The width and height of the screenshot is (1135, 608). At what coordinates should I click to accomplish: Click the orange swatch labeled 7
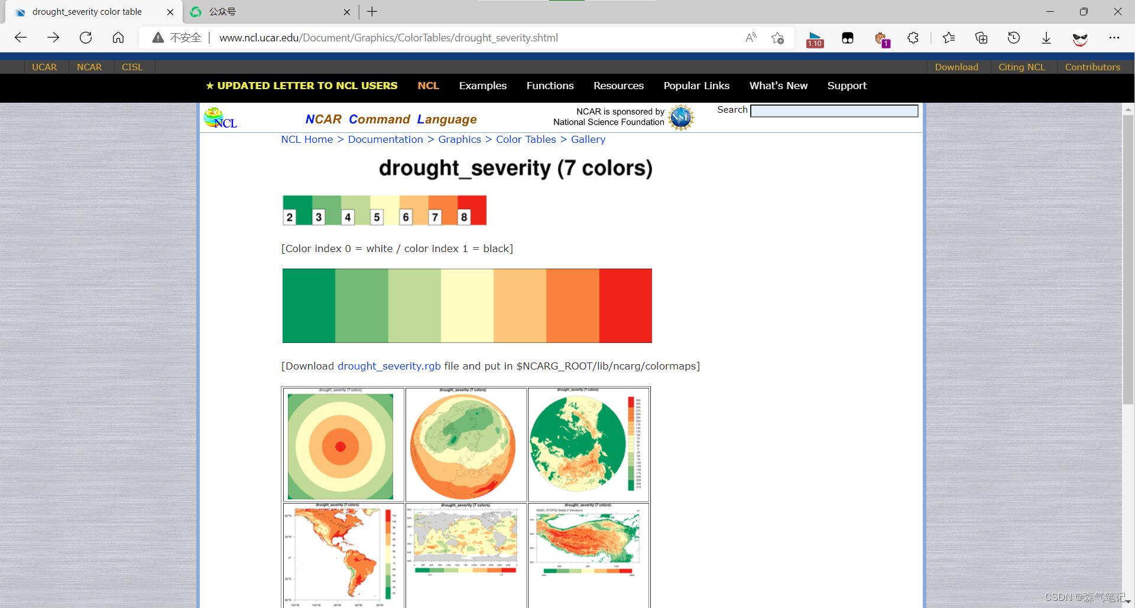click(x=443, y=210)
